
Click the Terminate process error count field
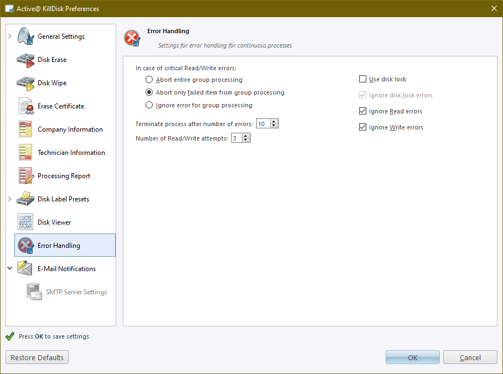pyautogui.click(x=263, y=124)
